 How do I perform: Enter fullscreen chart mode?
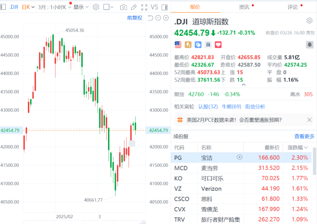[144, 8]
